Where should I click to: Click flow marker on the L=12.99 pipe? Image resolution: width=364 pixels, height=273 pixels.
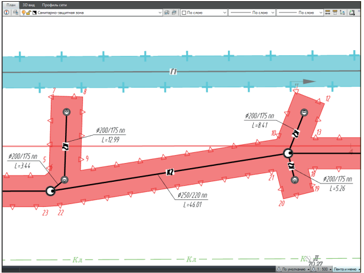tap(65, 146)
